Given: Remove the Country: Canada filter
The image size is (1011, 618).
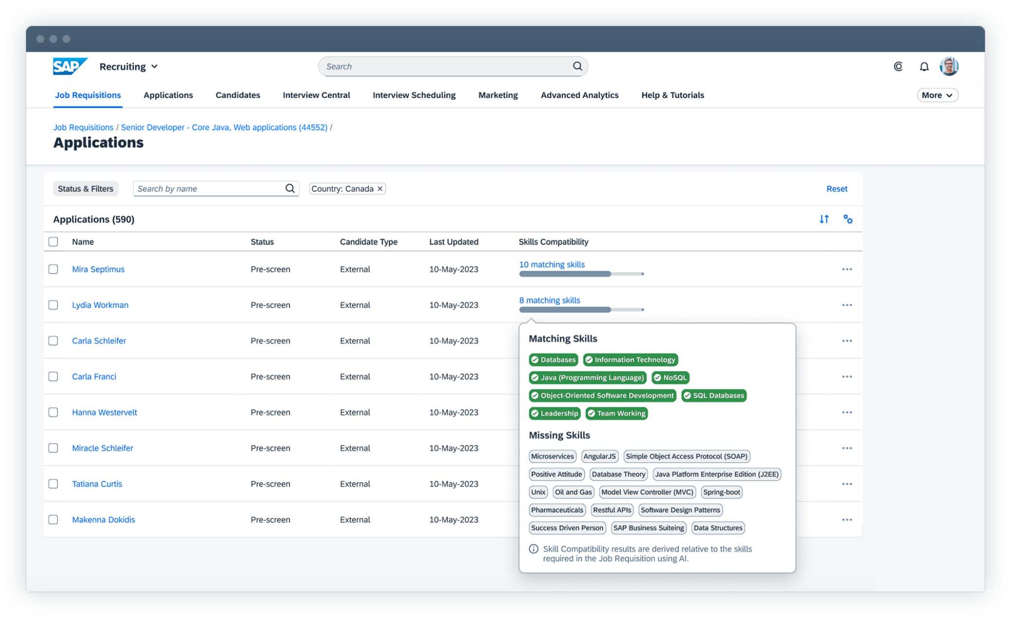Looking at the screenshot, I should [380, 189].
